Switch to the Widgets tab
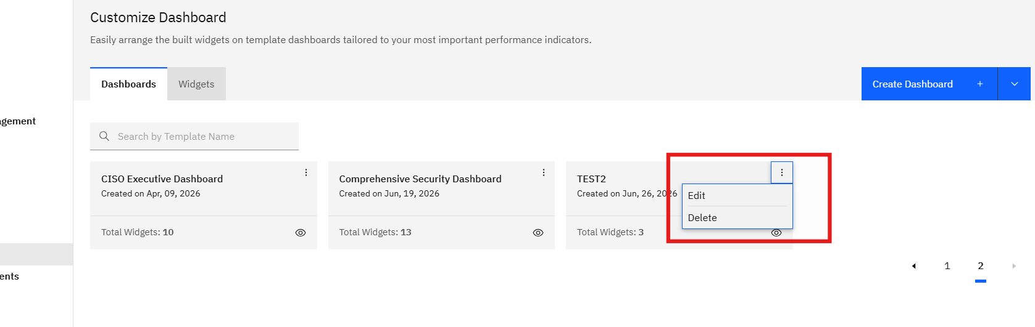 click(x=196, y=84)
